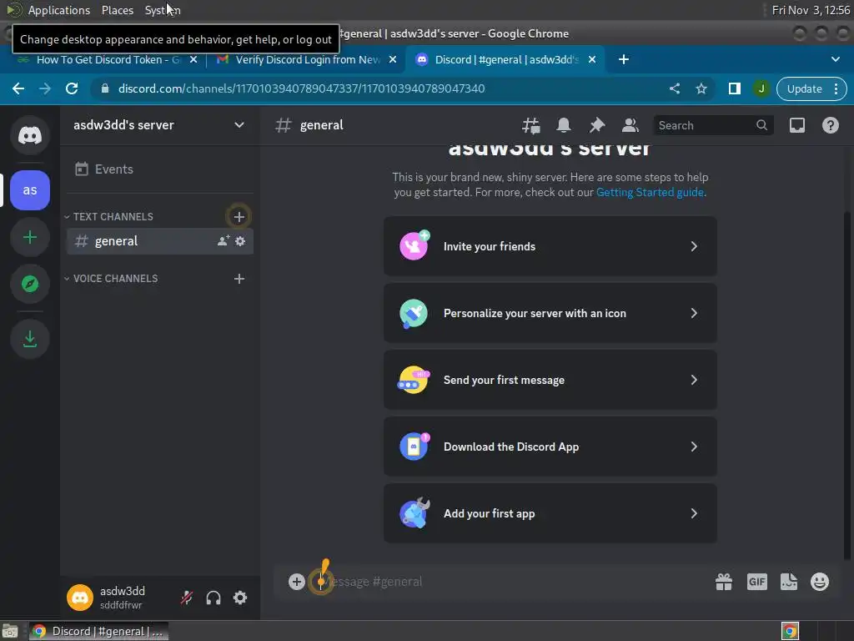
Task: Click the show desktop icon in bottom panel
Action: pos(10,631)
